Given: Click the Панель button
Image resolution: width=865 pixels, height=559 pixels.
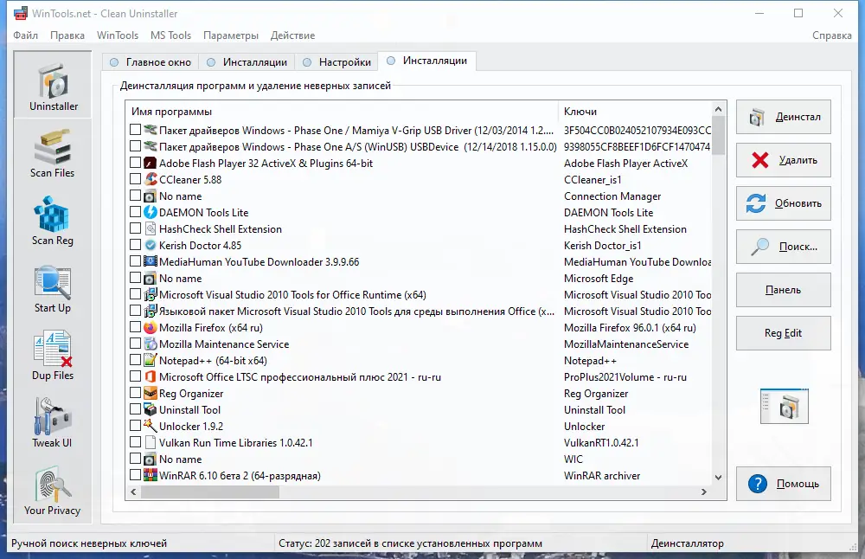Looking at the screenshot, I should coord(784,290).
